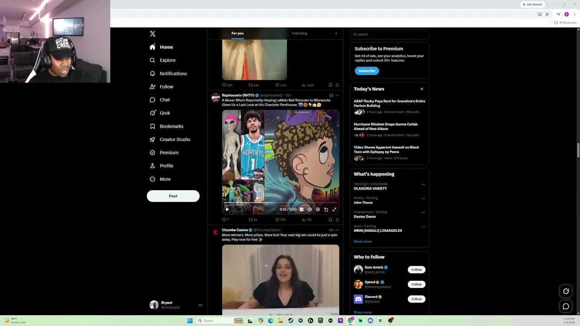Click the Windows Start button
Screen dimensions: 580x326
click(190, 321)
